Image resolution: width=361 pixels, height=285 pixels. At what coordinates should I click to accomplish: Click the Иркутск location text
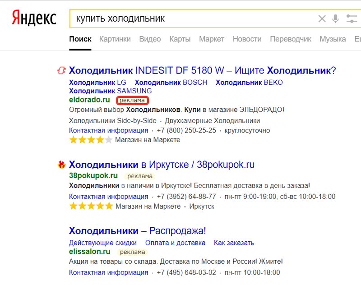pyautogui.click(x=202, y=207)
